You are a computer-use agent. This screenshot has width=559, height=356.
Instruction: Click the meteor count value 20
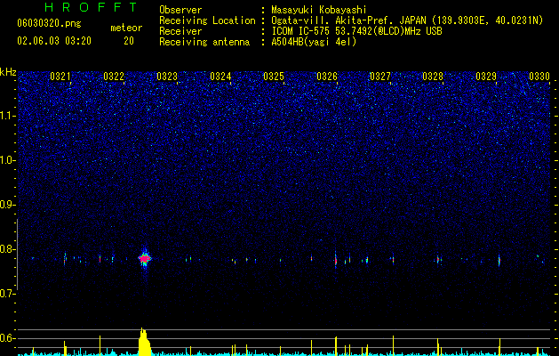tap(129, 41)
